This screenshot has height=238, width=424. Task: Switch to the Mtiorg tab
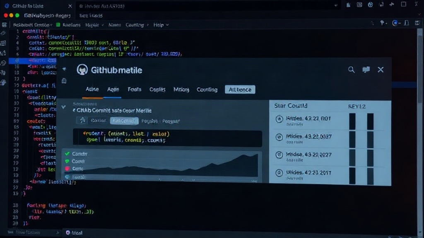coord(181,89)
